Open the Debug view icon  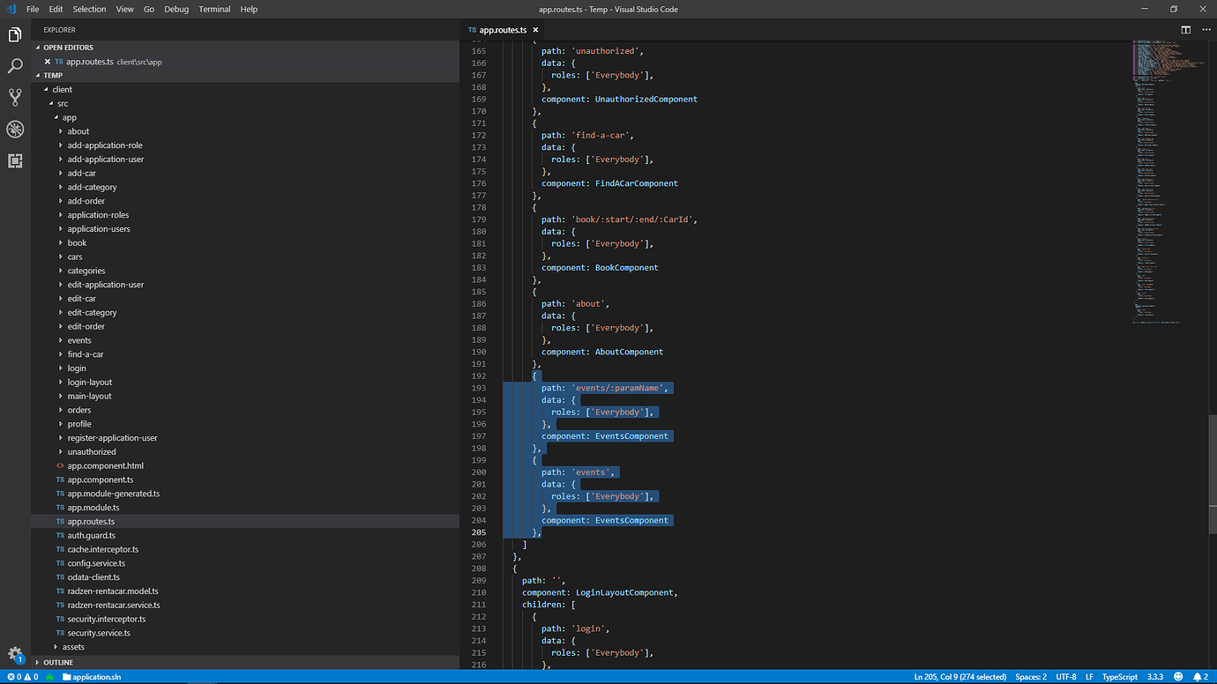coord(15,129)
